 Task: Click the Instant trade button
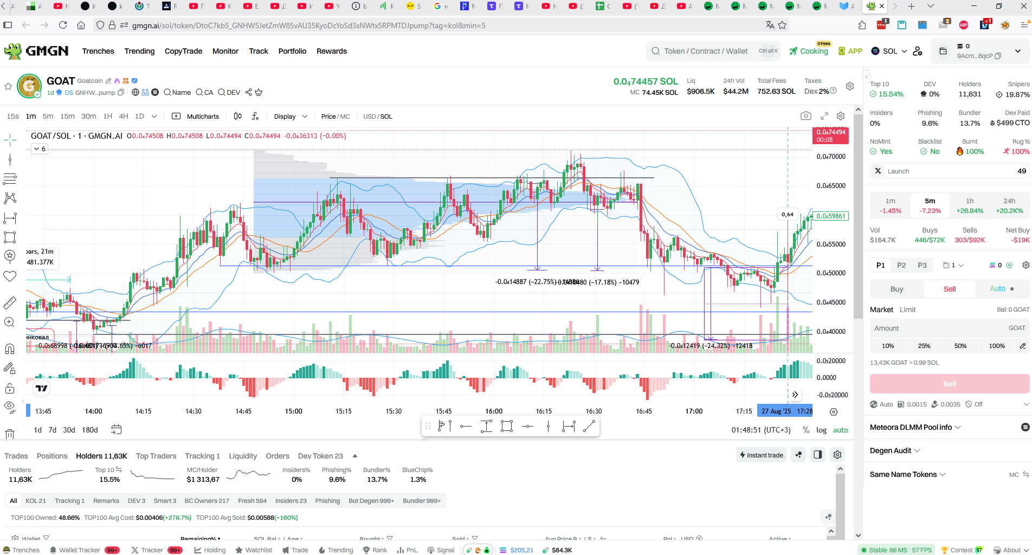(762, 455)
